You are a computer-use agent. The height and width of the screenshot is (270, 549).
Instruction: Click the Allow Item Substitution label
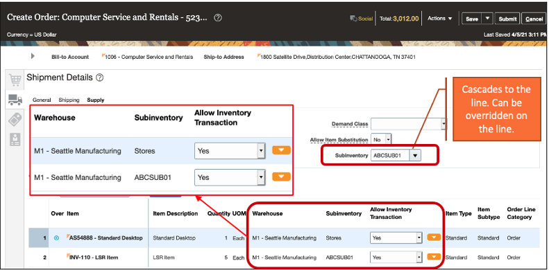coord(339,140)
